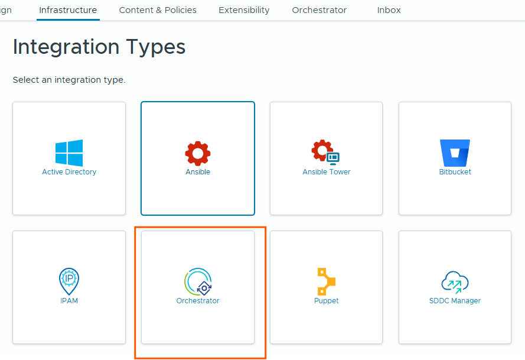The image size is (525, 360).
Task: Click the SDDC Manager cloud icon
Action: [455, 282]
